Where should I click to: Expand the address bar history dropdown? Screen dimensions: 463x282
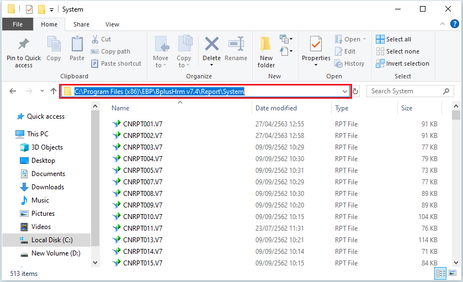(345, 92)
